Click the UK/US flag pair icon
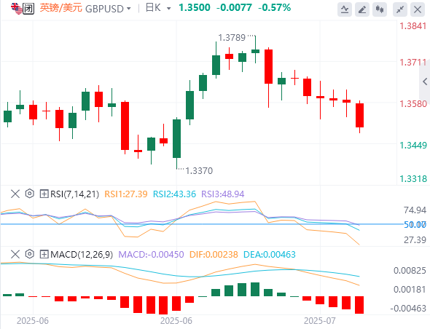Screen dimensions: 430x329 point(16,9)
